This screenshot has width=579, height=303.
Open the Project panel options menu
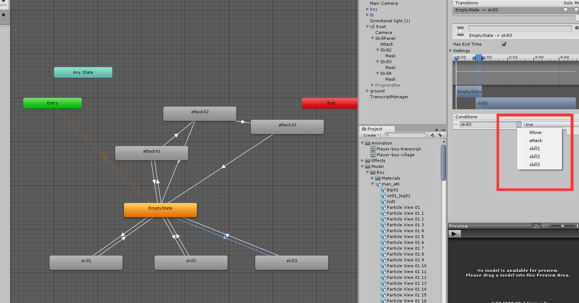[x=443, y=130]
